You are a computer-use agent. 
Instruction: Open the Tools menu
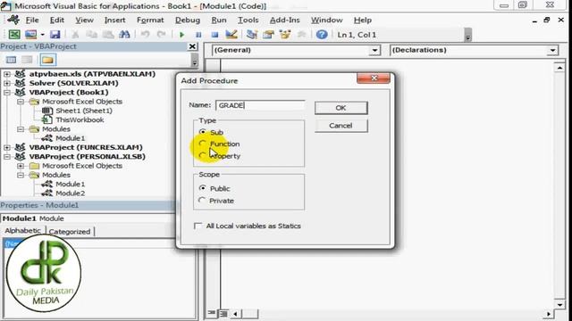(248, 20)
